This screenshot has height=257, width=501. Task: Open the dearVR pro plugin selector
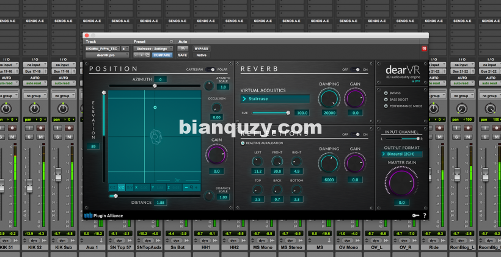click(107, 55)
